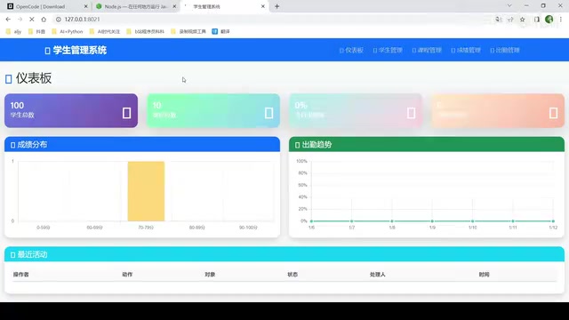
Task: Click the 动作 column header
Action: click(127, 275)
